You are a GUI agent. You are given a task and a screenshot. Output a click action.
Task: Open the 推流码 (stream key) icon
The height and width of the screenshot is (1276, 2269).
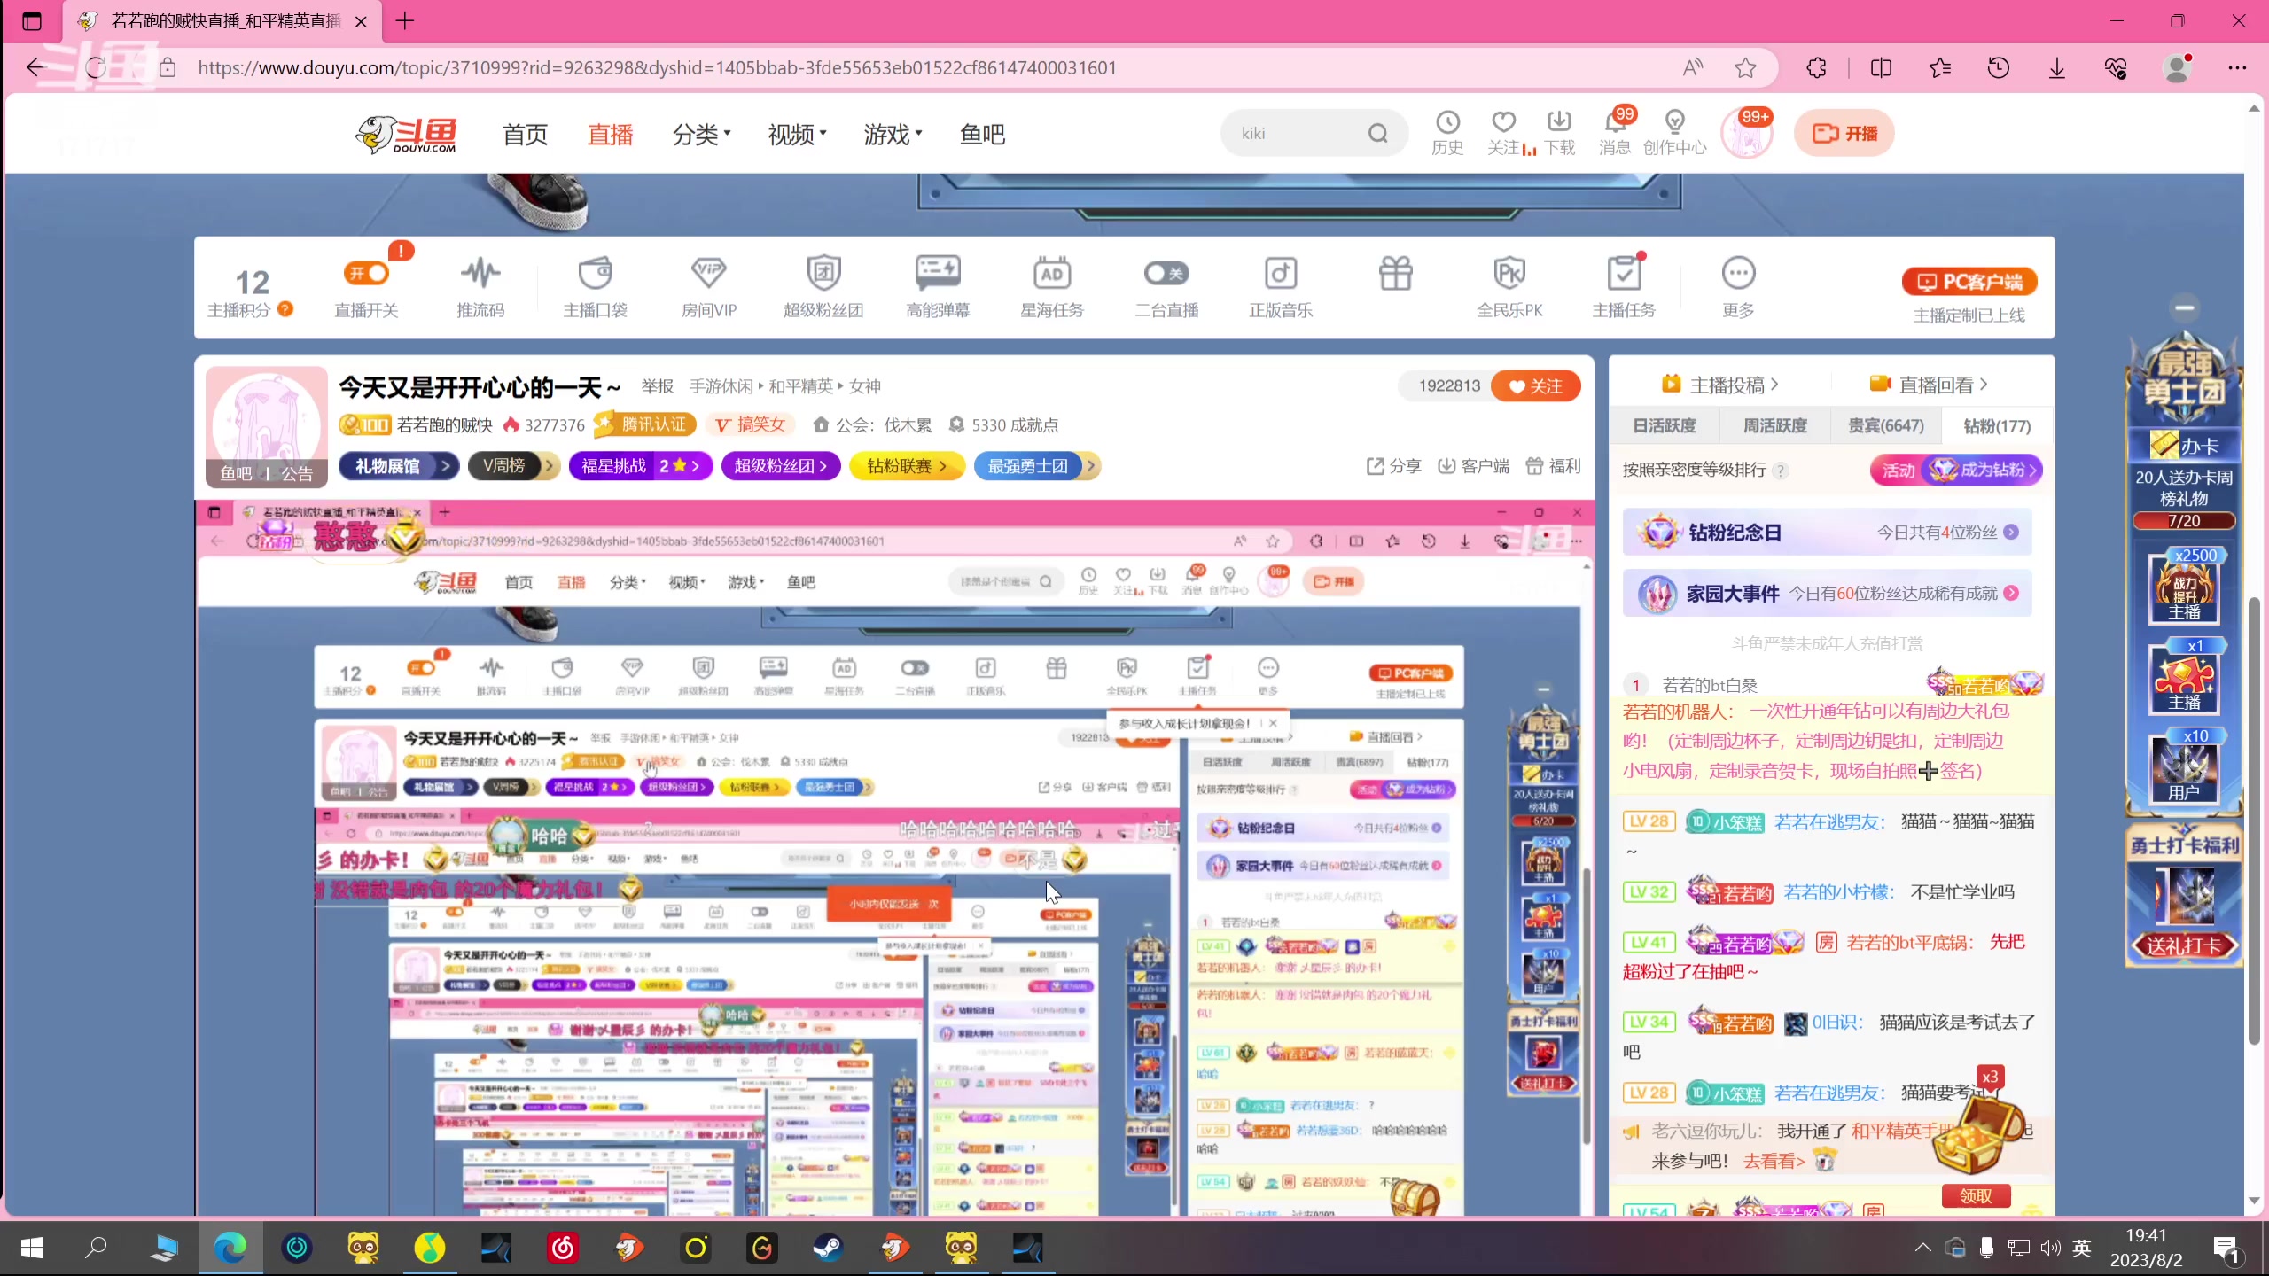click(480, 284)
